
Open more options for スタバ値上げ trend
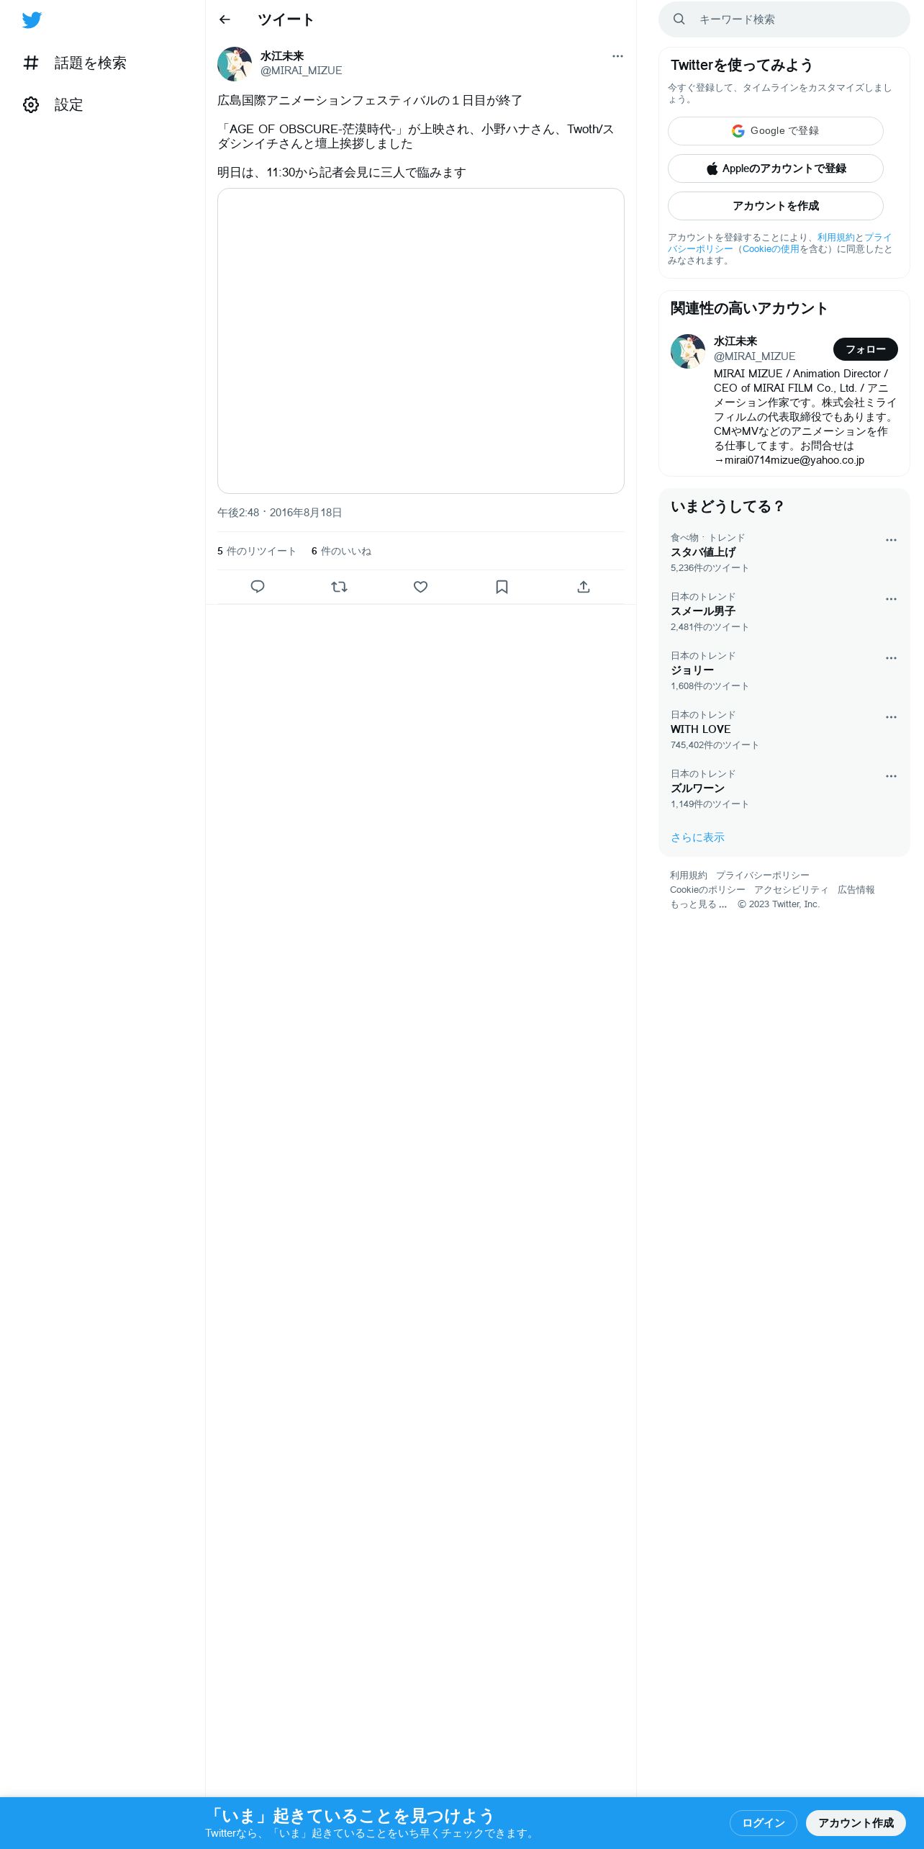tap(891, 540)
